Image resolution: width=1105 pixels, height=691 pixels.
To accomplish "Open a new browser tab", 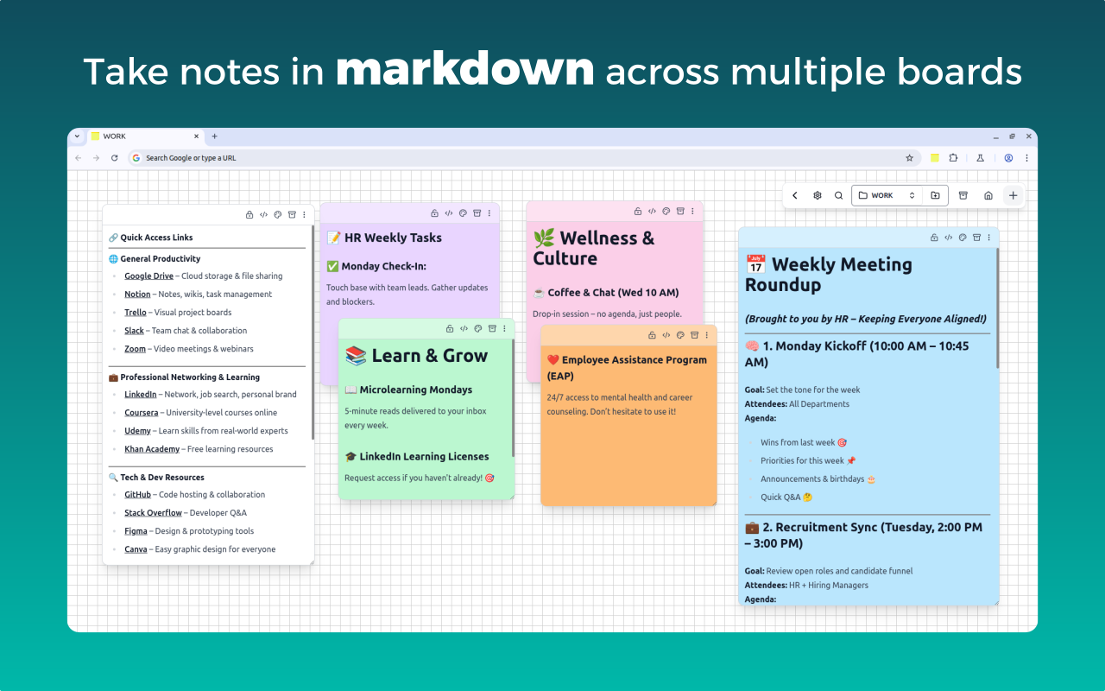I will point(213,136).
